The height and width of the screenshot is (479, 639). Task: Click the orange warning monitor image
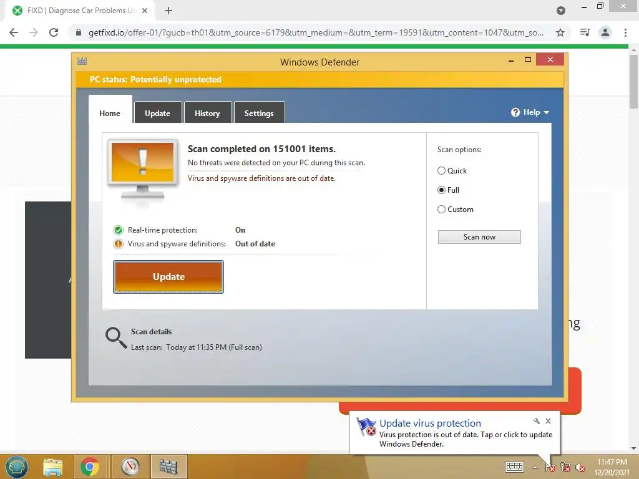coord(142,171)
